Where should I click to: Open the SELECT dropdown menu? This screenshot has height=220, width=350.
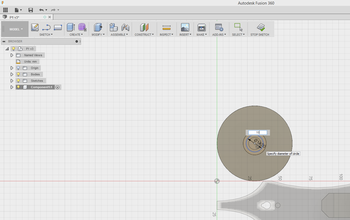(238, 35)
